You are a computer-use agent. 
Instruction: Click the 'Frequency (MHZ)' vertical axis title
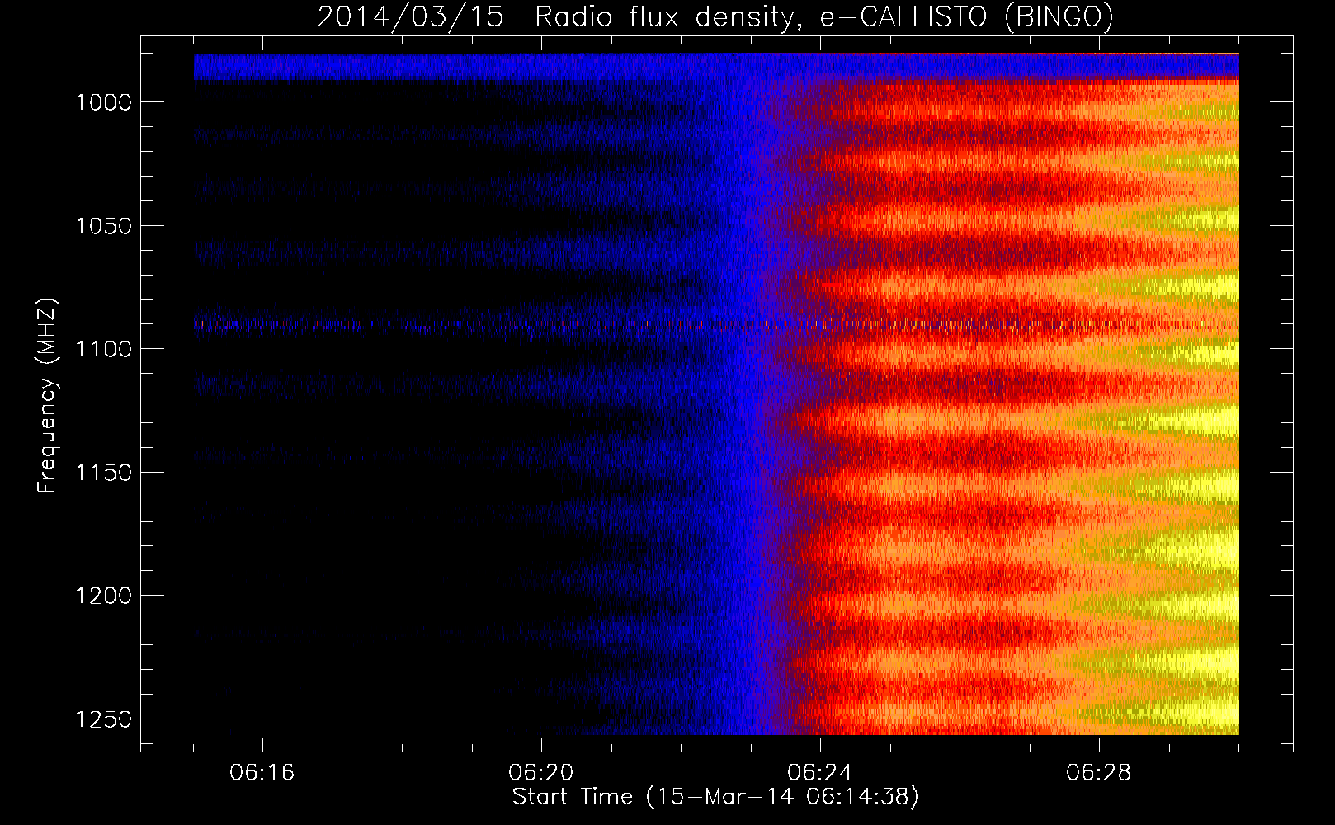point(48,396)
